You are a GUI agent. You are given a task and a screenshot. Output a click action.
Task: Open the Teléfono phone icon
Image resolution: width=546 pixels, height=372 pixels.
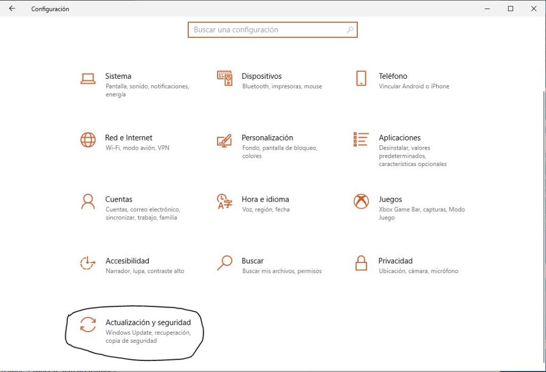(x=361, y=78)
